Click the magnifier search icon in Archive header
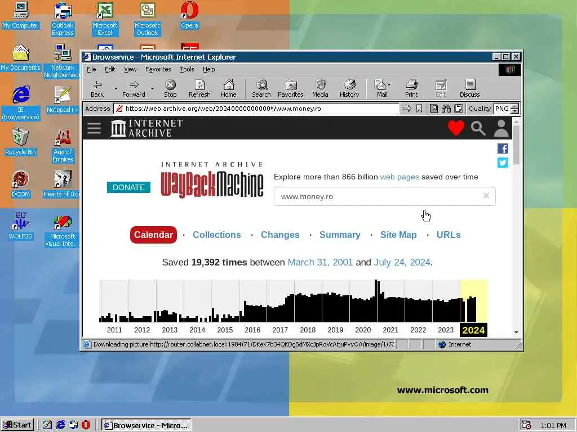The image size is (577, 432). click(478, 128)
